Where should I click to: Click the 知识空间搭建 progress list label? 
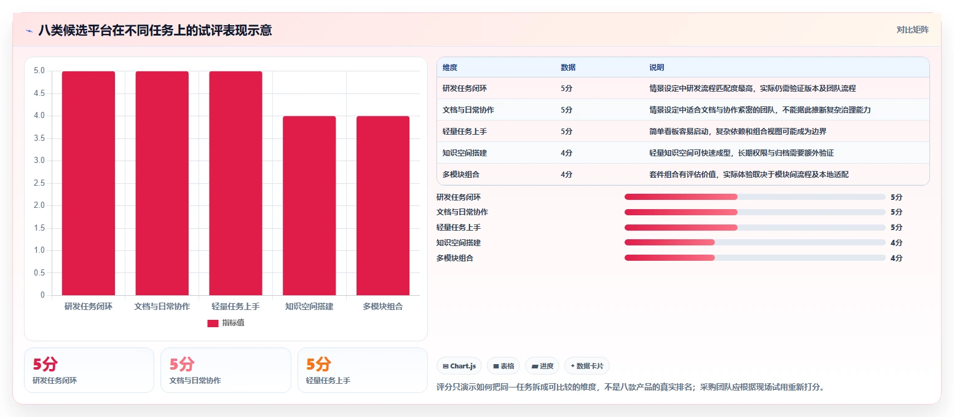coord(459,242)
